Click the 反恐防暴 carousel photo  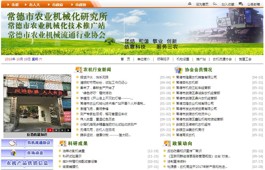click(37, 102)
